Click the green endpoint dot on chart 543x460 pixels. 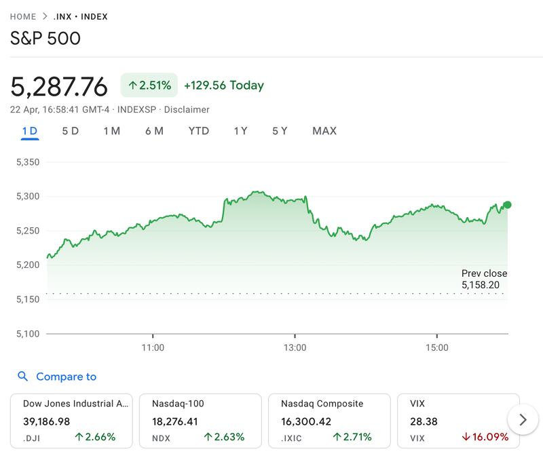tap(507, 204)
